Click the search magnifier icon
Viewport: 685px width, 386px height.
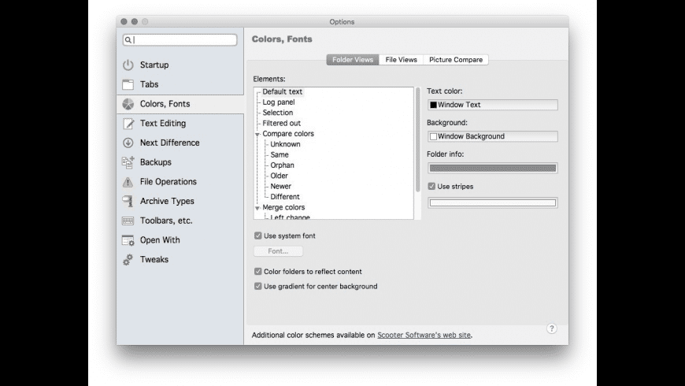pos(128,40)
